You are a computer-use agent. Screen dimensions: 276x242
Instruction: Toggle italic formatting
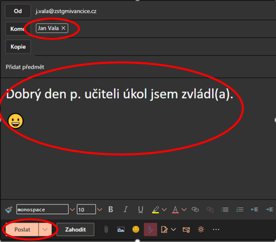(x=126, y=209)
